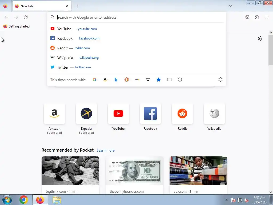Open the bigthink.com Pocket story image
This screenshot has height=205, width=273.
coord(70,171)
